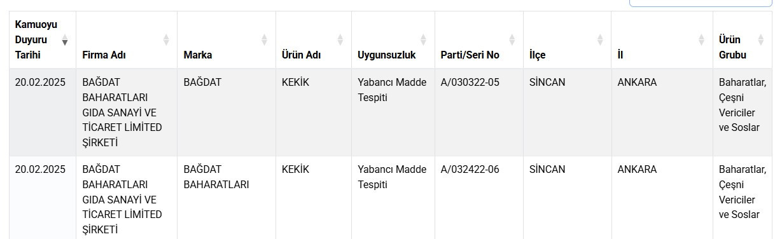Screen dimensions: 782x239
Task: Select the Marka column header text
Action: (197, 55)
